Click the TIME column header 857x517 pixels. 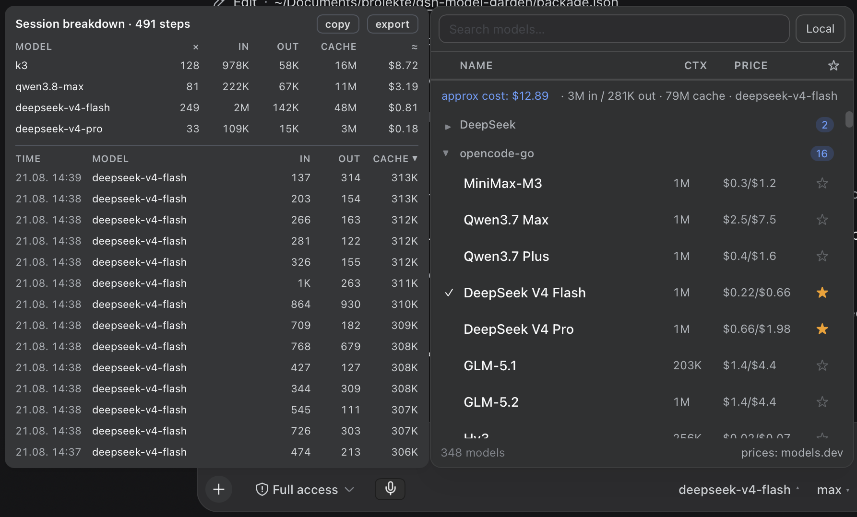28,159
